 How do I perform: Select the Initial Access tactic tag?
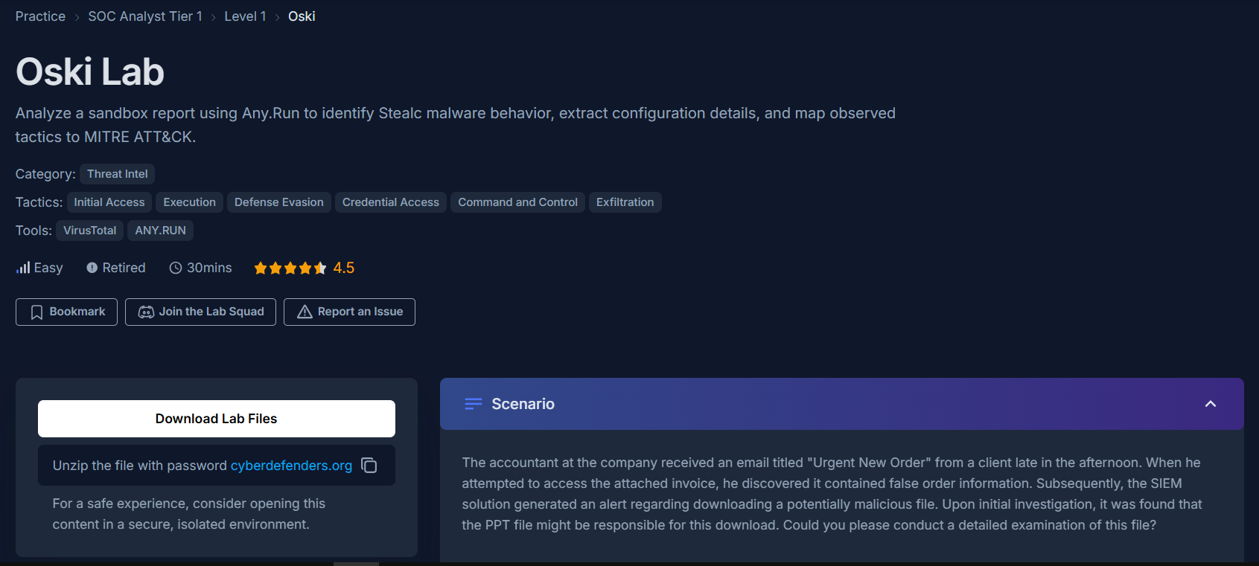[x=109, y=202]
